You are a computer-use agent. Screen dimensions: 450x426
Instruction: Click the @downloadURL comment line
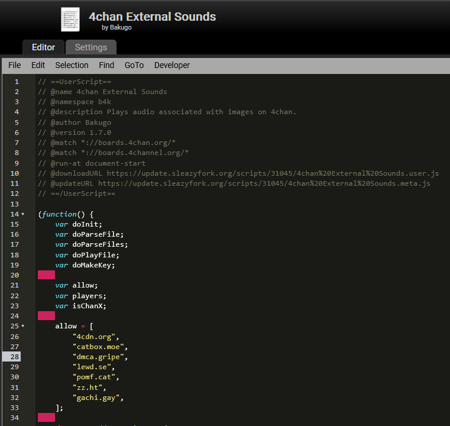[238, 173]
